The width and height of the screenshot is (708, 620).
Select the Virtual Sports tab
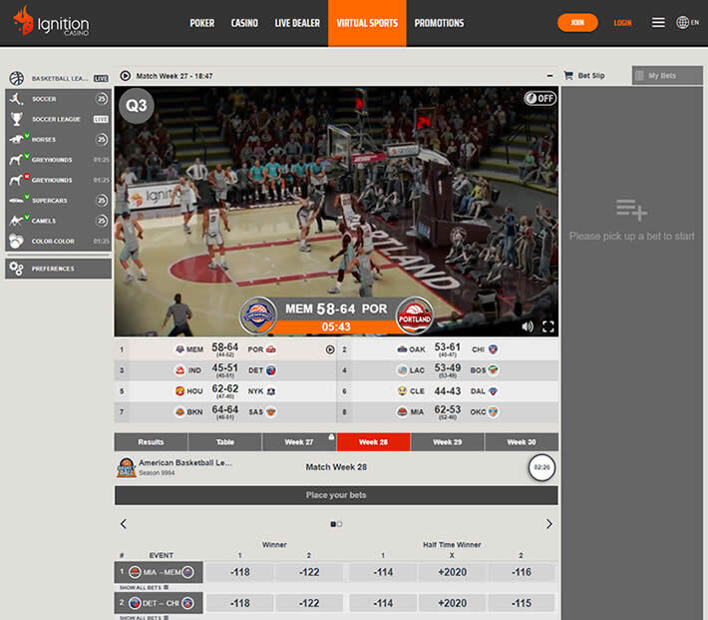(x=367, y=23)
